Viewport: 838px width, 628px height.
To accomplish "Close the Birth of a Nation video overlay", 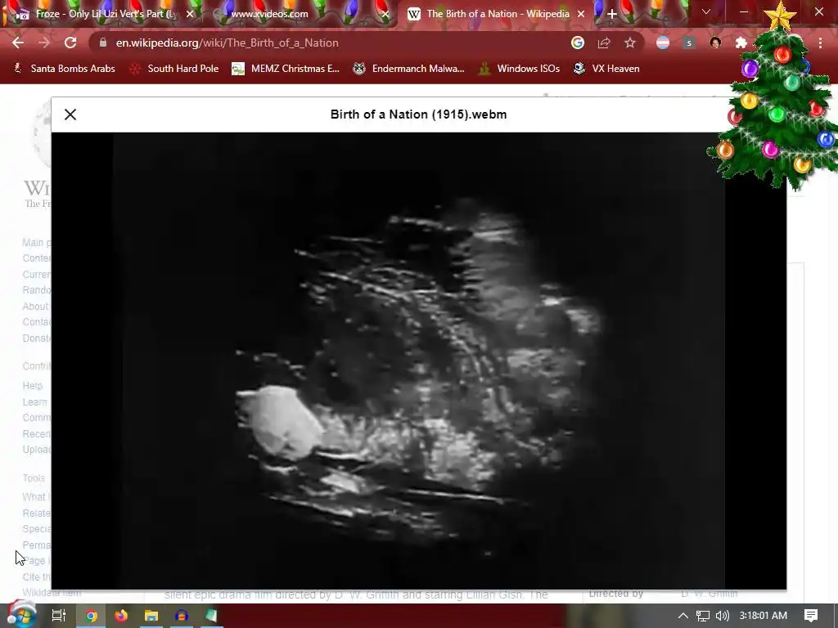I will pos(70,114).
